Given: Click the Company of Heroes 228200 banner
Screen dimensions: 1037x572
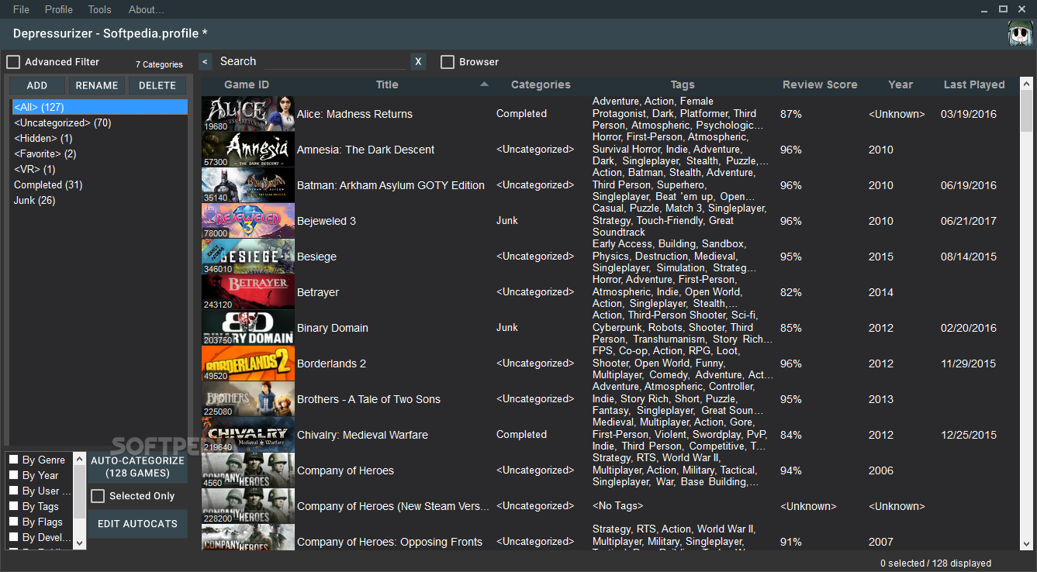Looking at the screenshot, I should pyautogui.click(x=248, y=506).
